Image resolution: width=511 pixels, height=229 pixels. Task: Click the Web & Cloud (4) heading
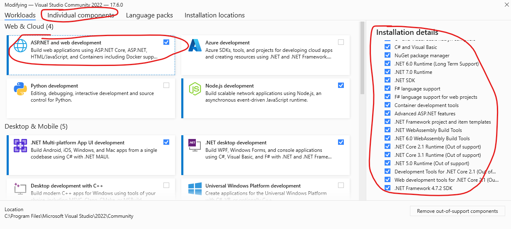coord(29,27)
